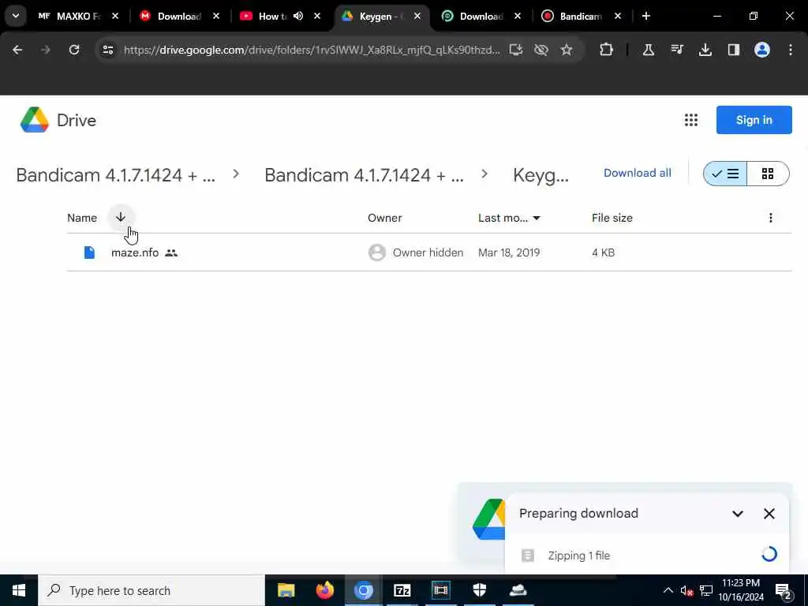Click the Type here to search box
Viewport: 808px width, 606px height.
(151, 590)
